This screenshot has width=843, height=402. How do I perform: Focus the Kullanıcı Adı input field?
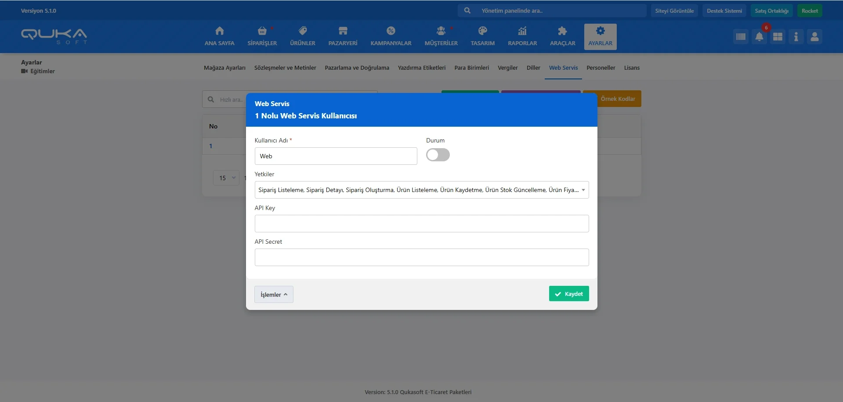tap(336, 156)
